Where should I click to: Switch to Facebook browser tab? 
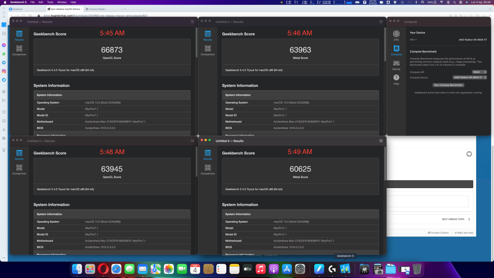pos(27,9)
